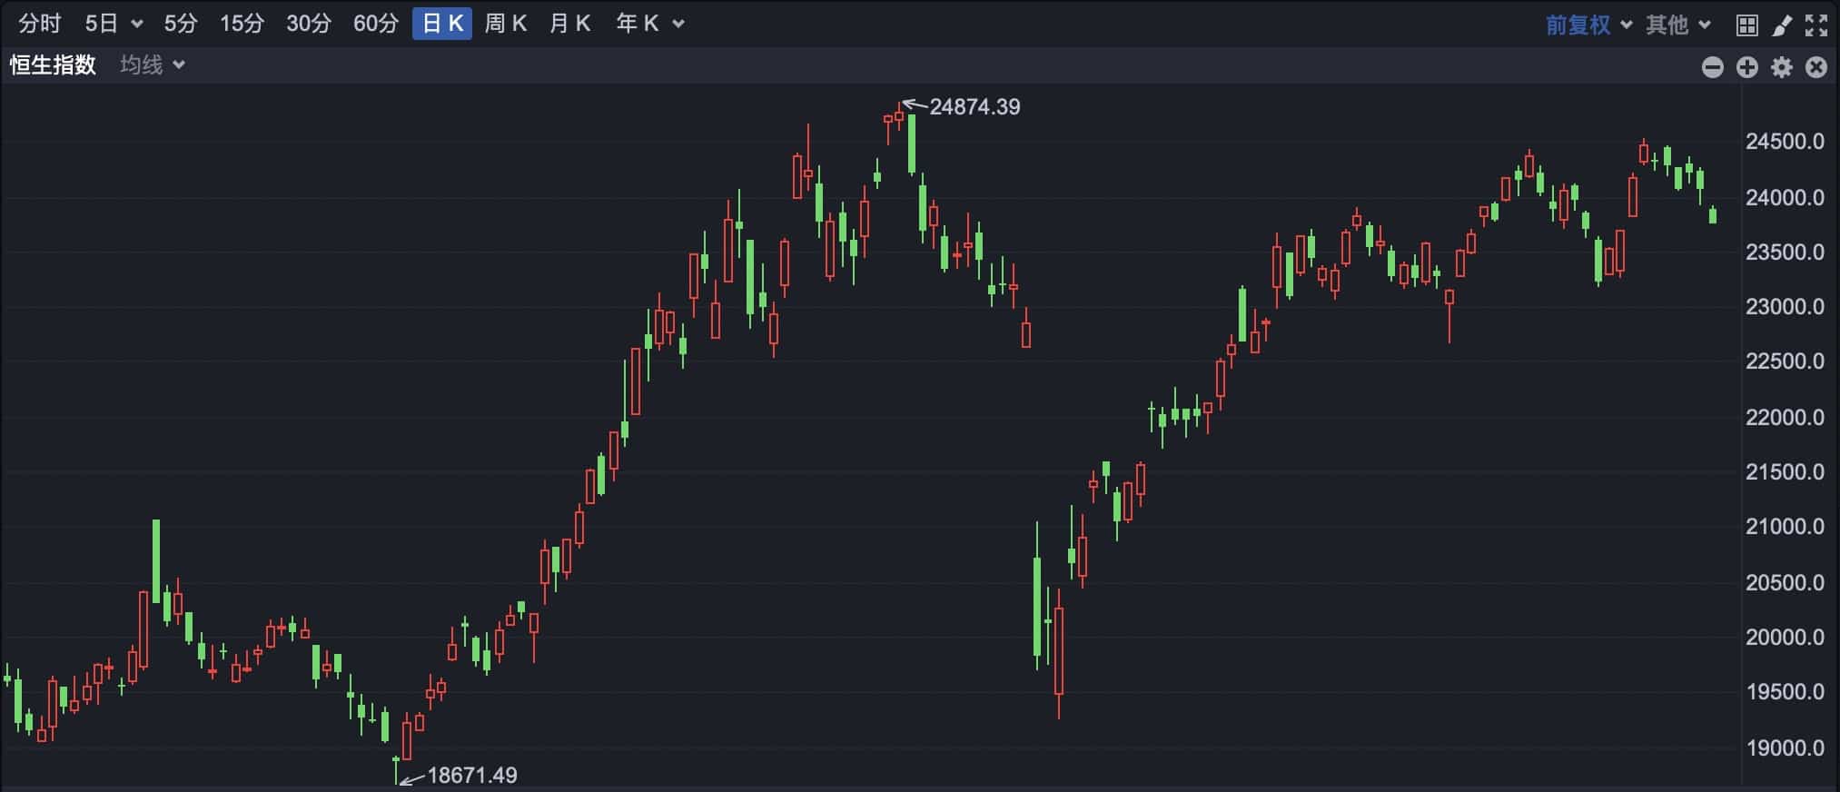Select the brush drawing tool

click(x=1782, y=25)
